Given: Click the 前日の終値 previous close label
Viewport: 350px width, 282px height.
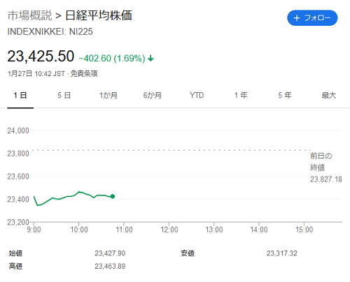Looking at the screenshot, I should 321,162.
